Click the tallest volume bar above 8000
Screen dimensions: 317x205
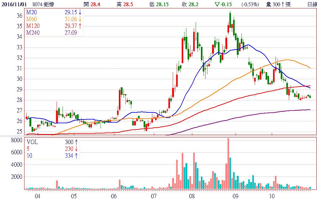pyautogui.click(x=228, y=164)
